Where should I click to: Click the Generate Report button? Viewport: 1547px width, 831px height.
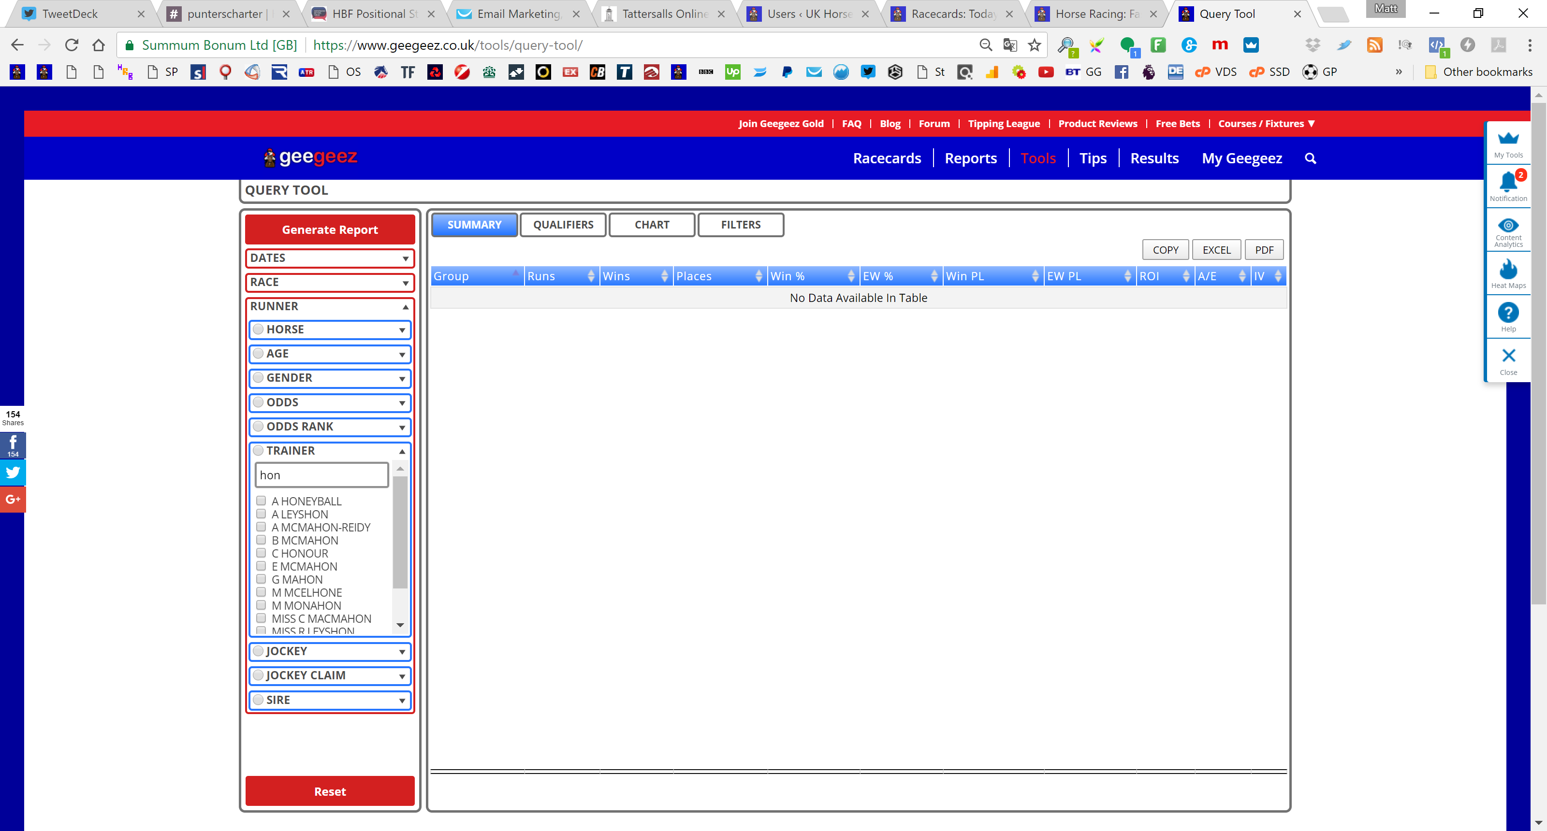click(330, 230)
